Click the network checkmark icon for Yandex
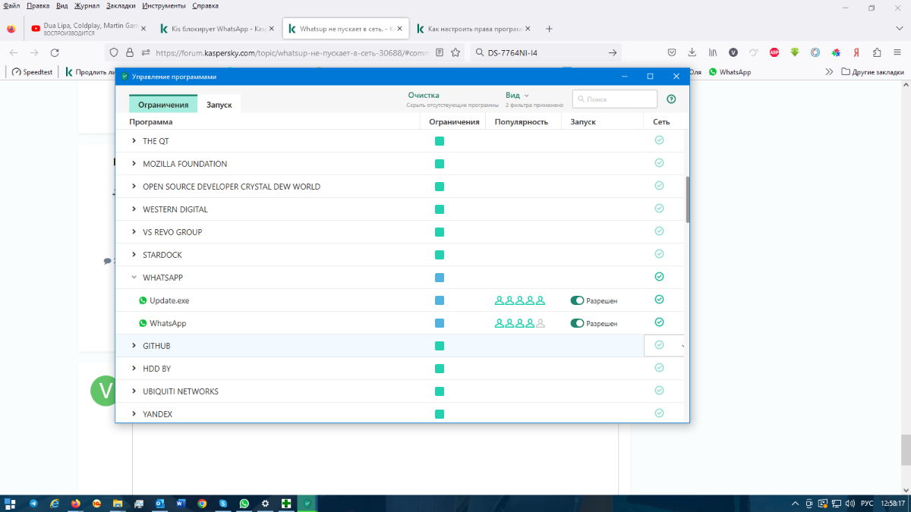Image resolution: width=911 pixels, height=512 pixels. click(659, 413)
